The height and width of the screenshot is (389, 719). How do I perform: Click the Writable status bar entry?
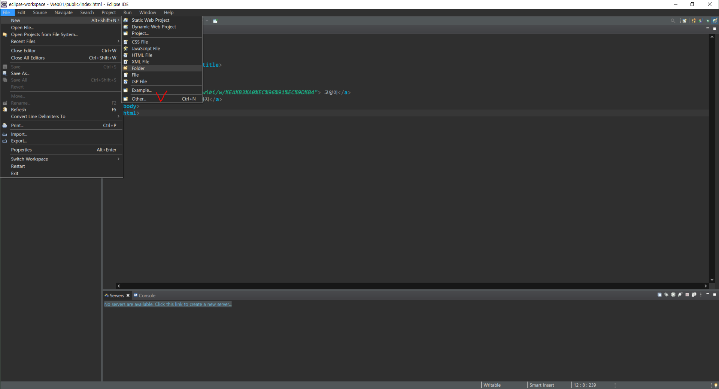point(492,385)
